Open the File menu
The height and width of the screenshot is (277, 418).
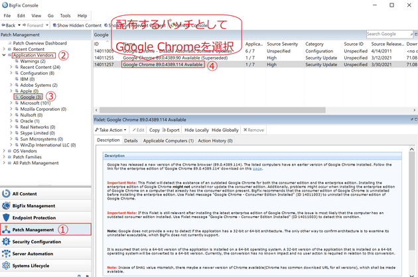pos(7,16)
